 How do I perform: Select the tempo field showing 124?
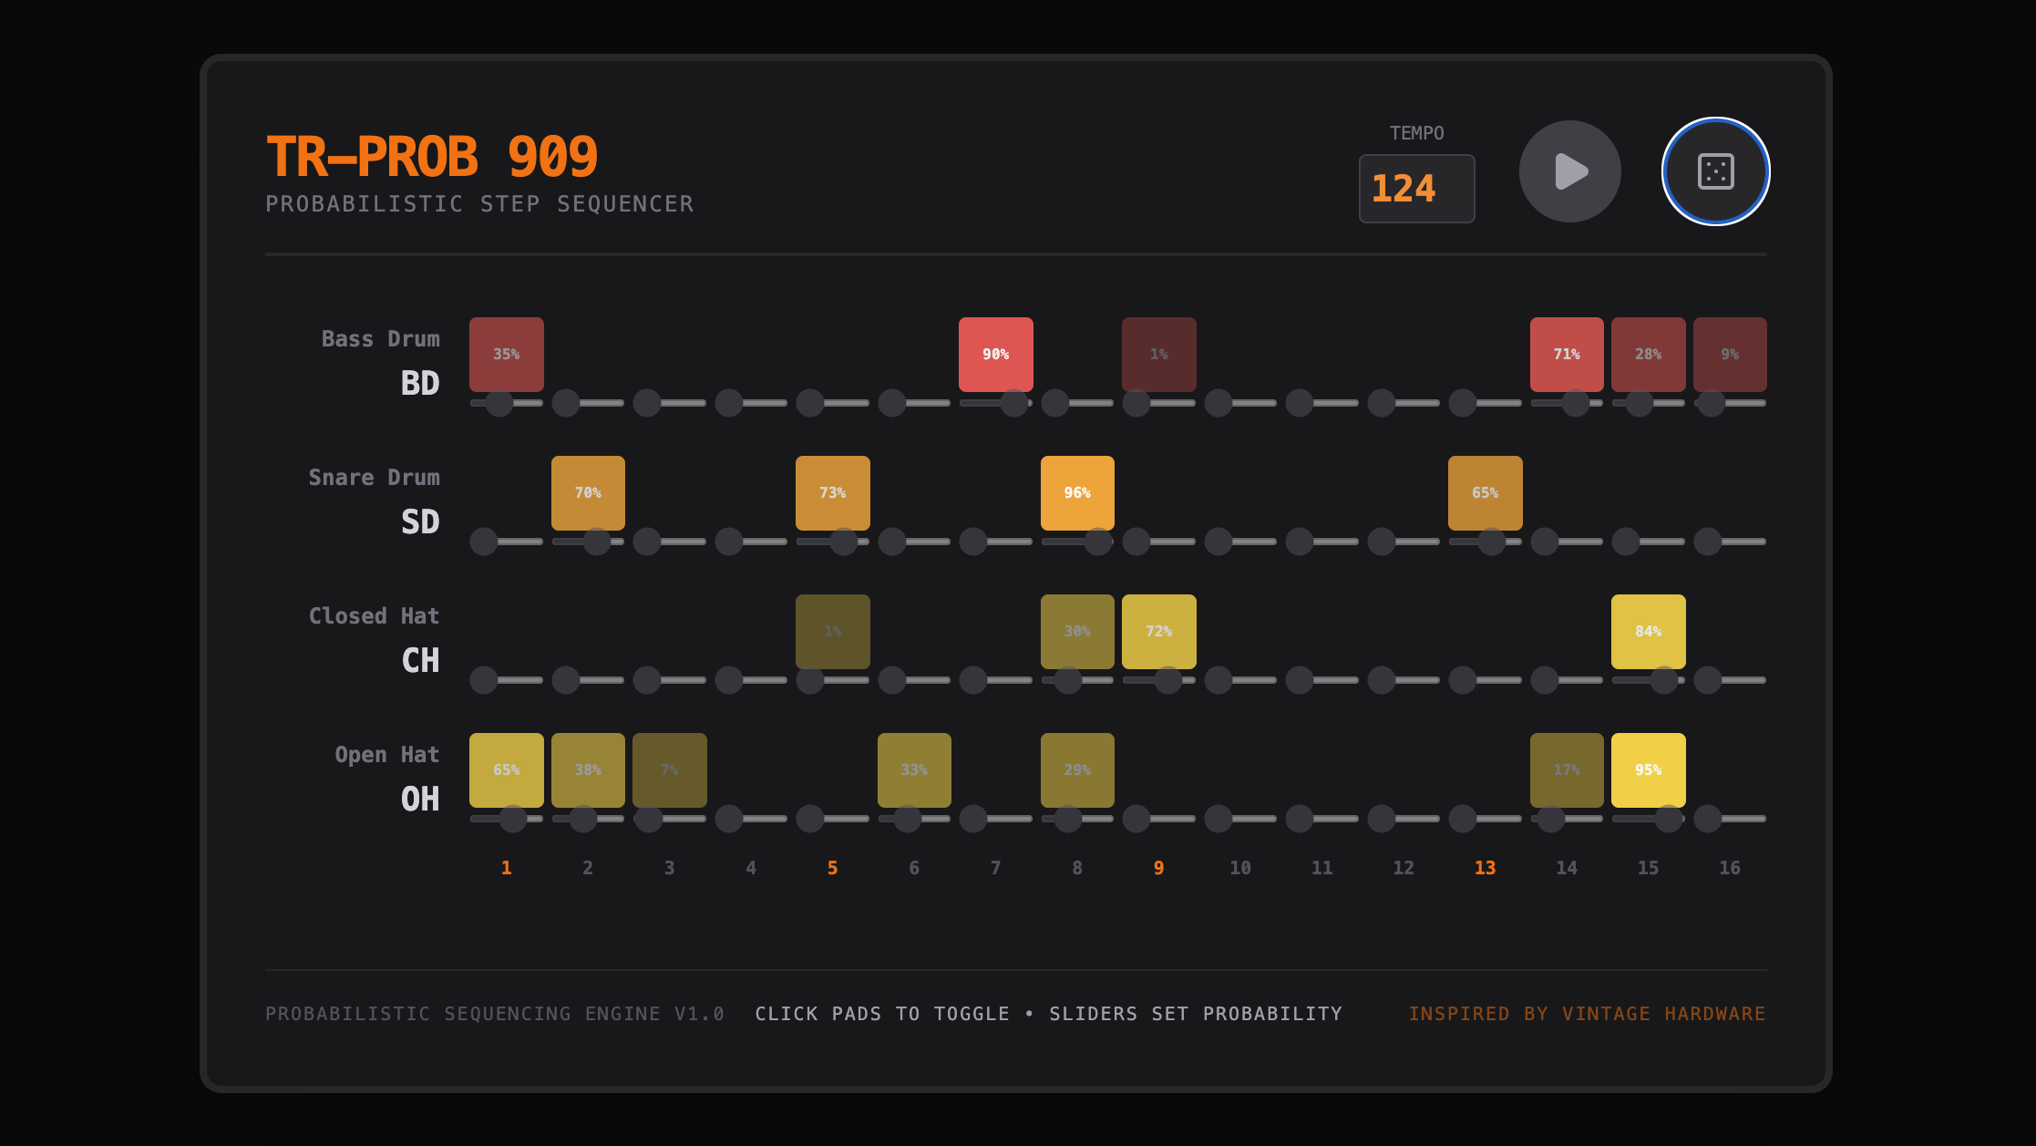click(x=1416, y=188)
